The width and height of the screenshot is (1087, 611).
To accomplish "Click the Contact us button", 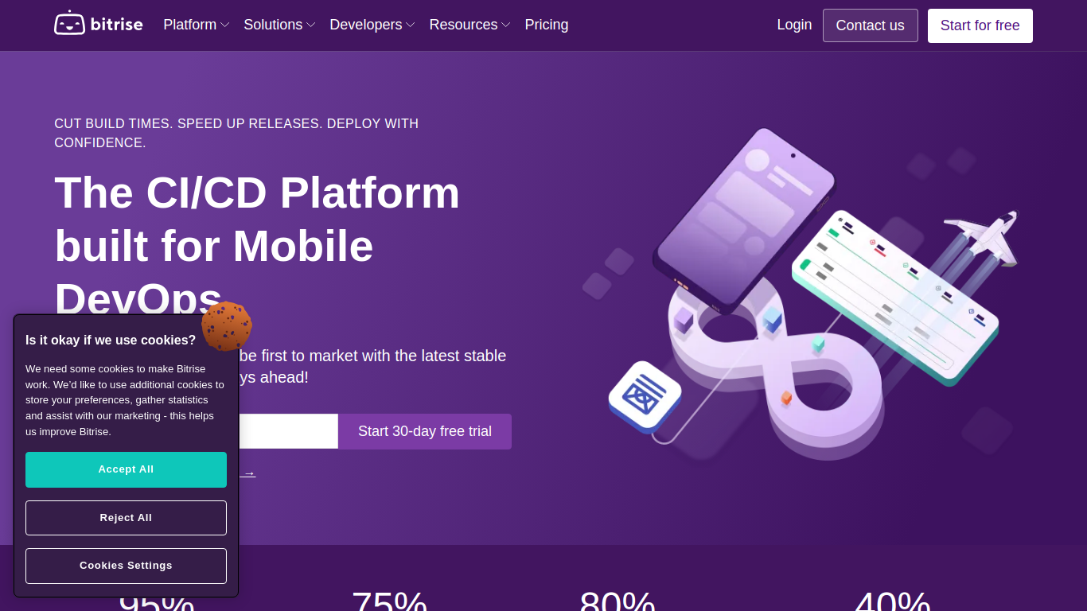I will point(870,25).
